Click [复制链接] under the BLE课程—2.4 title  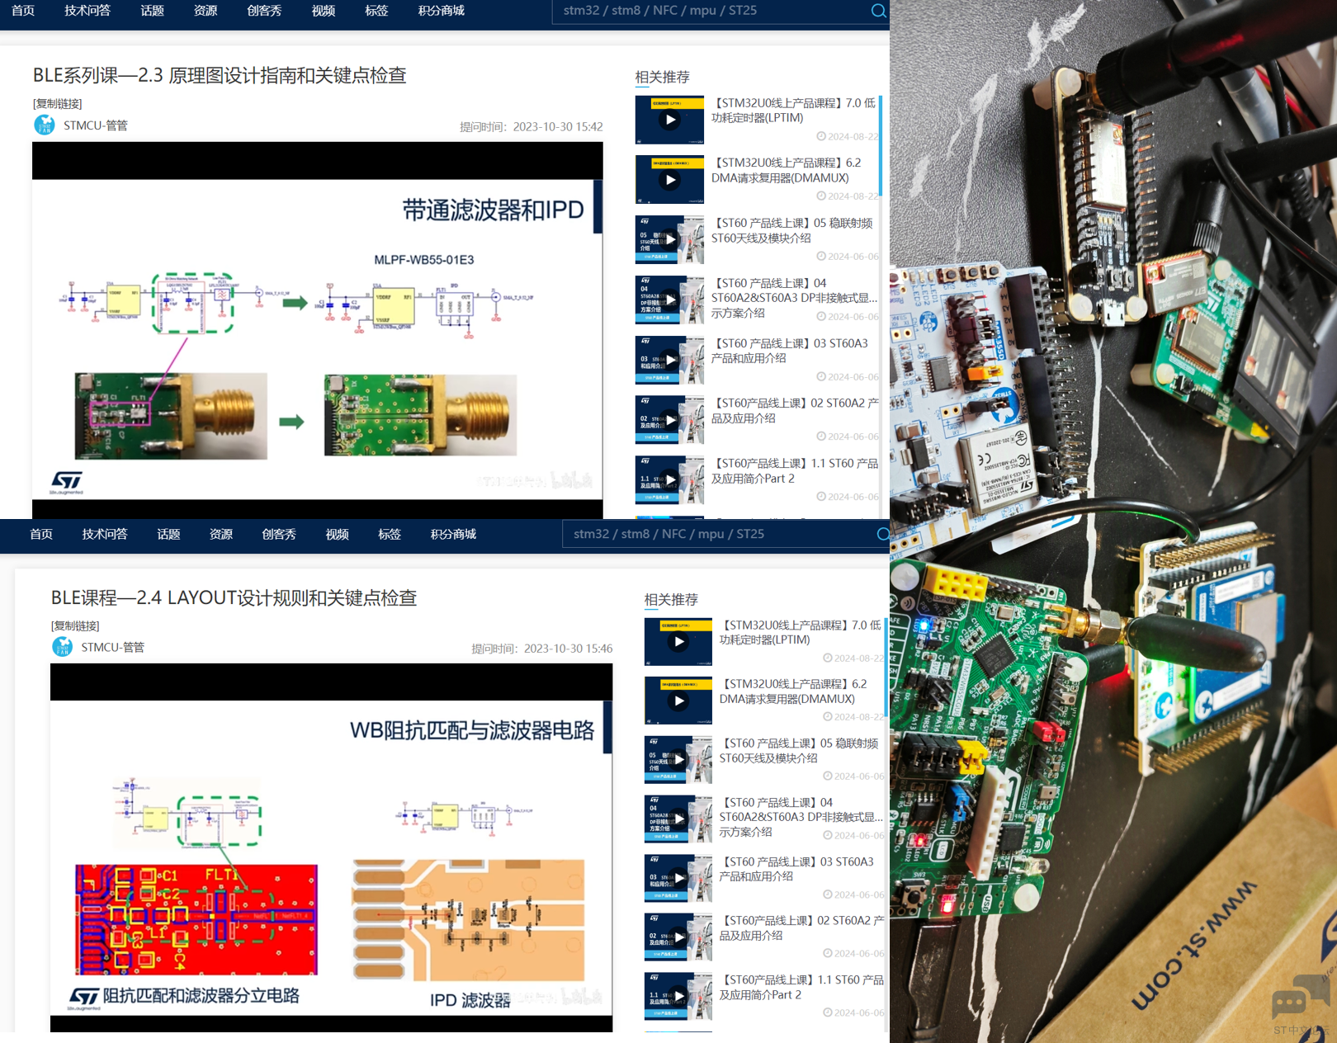(75, 625)
